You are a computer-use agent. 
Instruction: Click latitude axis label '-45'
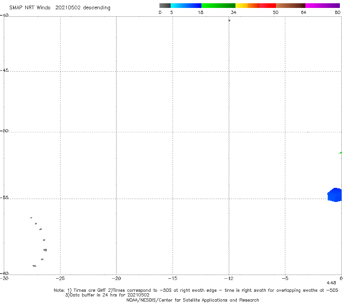[4, 70]
